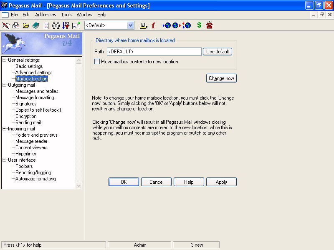Open the new mail folder inbox tray icon
This screenshot has height=250, width=334.
tap(16, 25)
